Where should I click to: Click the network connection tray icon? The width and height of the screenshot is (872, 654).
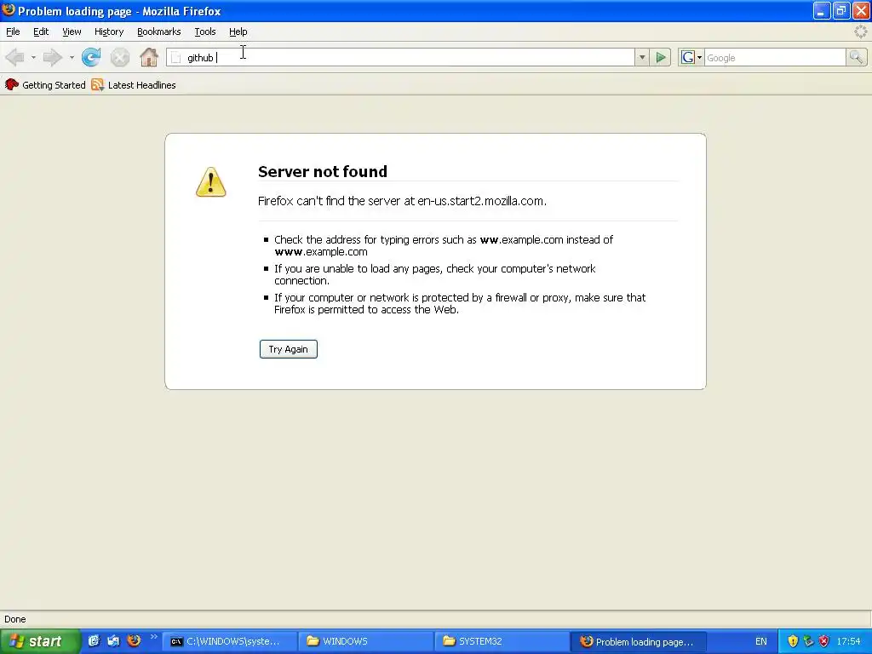(x=809, y=641)
